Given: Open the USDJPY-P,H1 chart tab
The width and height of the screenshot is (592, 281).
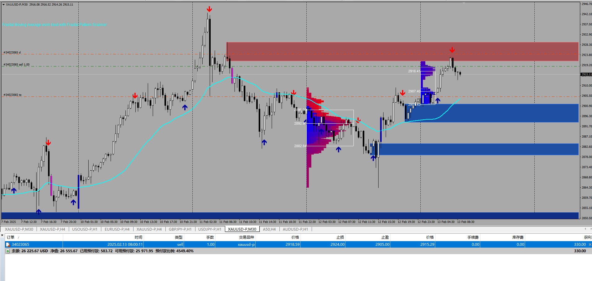Looking at the screenshot, I should pos(210,229).
